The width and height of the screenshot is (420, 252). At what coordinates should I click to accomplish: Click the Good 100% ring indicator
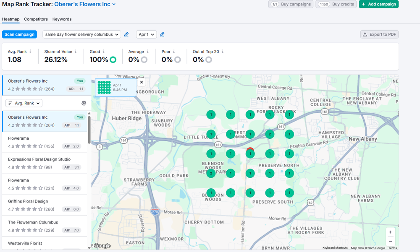(x=113, y=60)
